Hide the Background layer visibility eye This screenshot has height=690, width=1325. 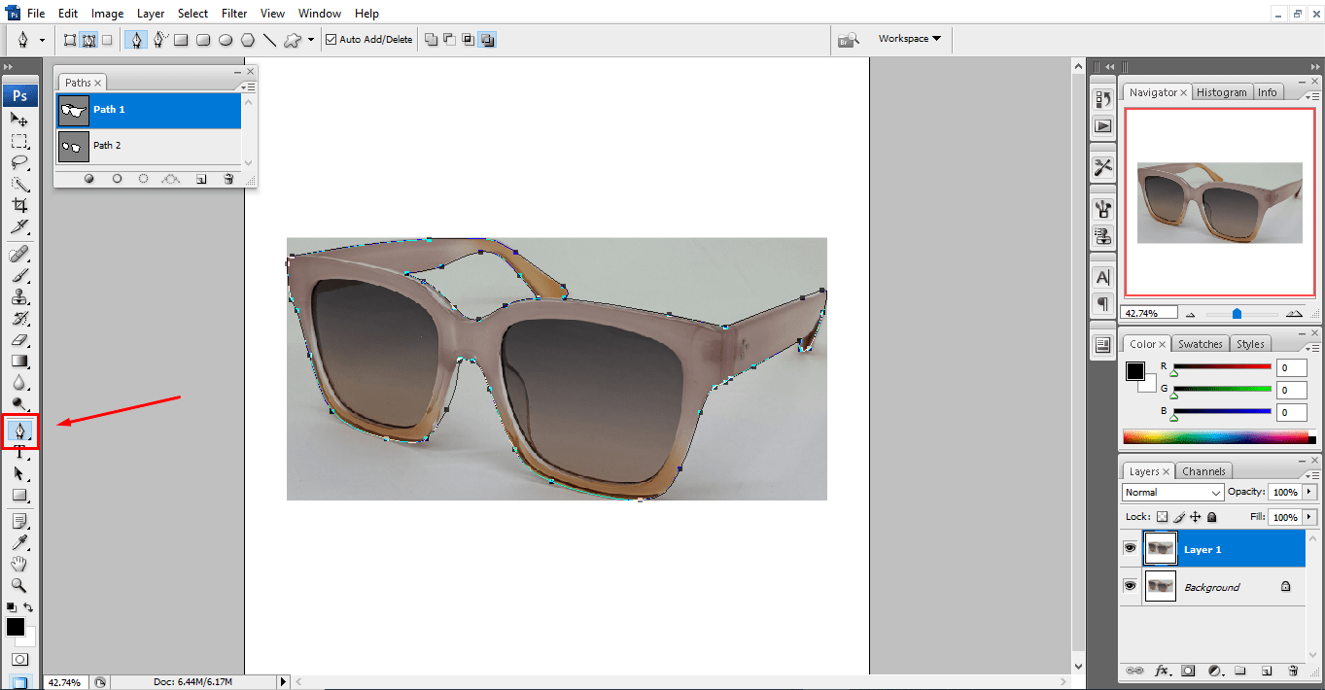coord(1130,585)
